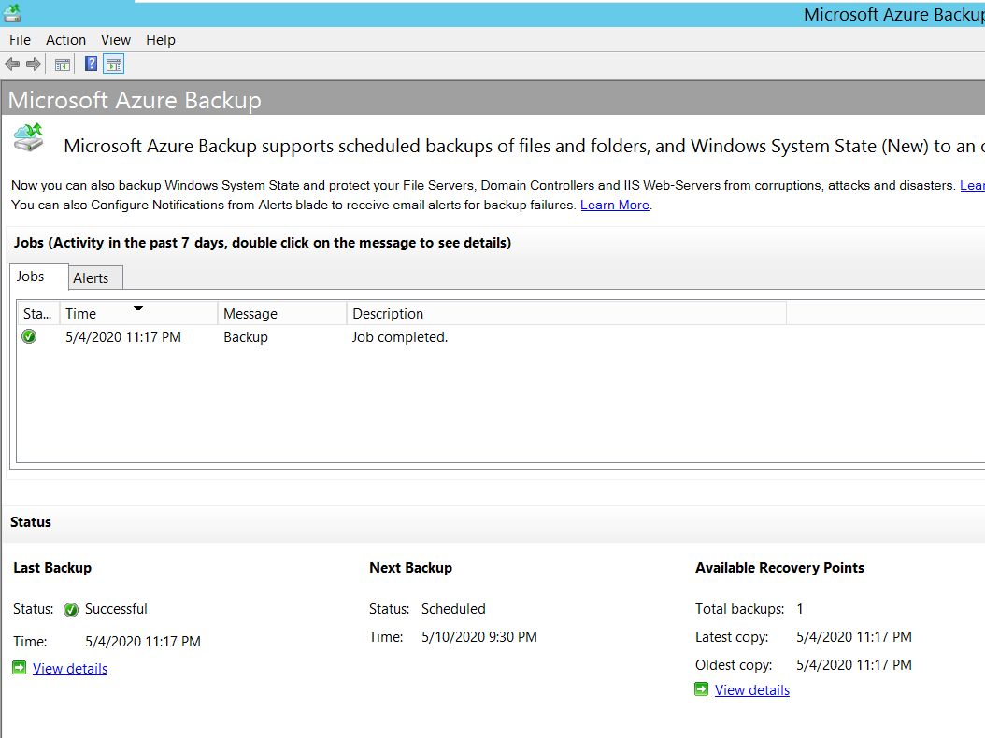Viewport: 985px width, 738px height.
Task: Click the Successful status text
Action: click(x=116, y=609)
